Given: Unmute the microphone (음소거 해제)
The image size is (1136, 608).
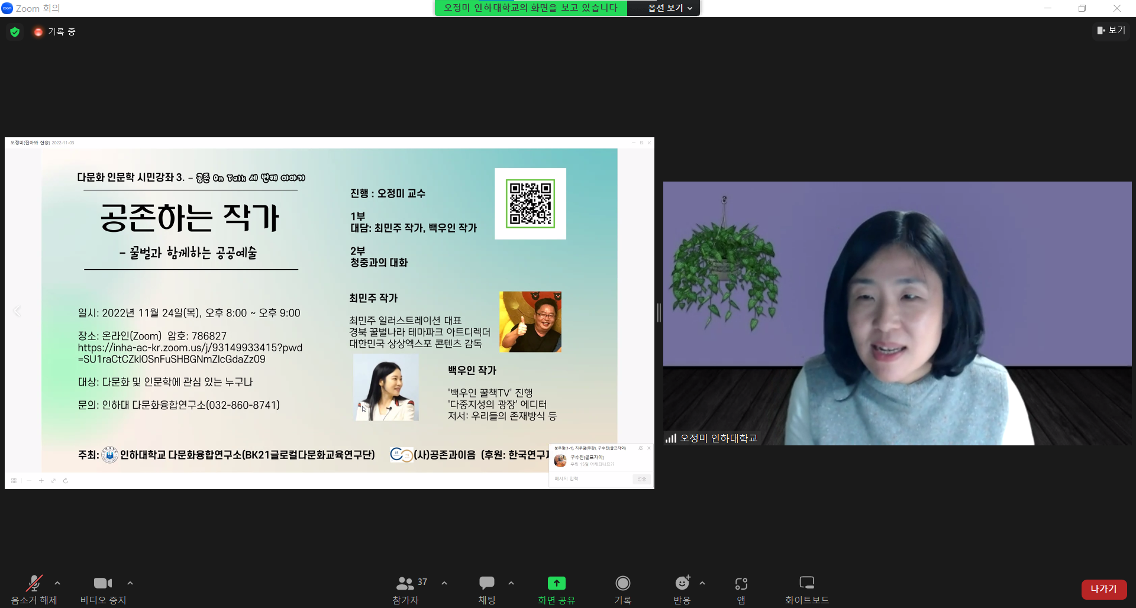Looking at the screenshot, I should 34,590.
